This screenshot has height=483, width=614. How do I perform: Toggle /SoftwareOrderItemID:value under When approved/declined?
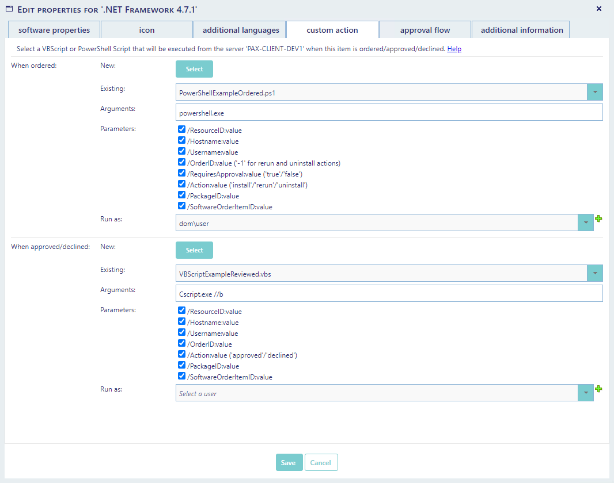pyautogui.click(x=182, y=377)
